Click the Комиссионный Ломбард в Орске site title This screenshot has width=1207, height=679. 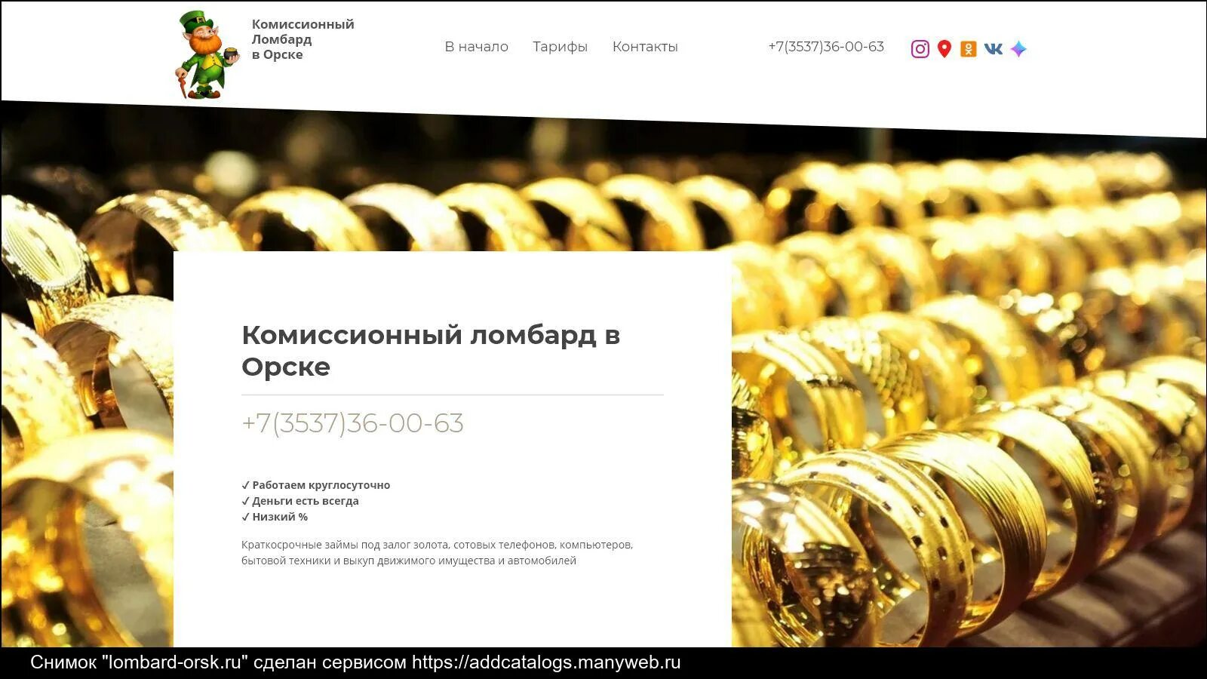[x=303, y=39]
